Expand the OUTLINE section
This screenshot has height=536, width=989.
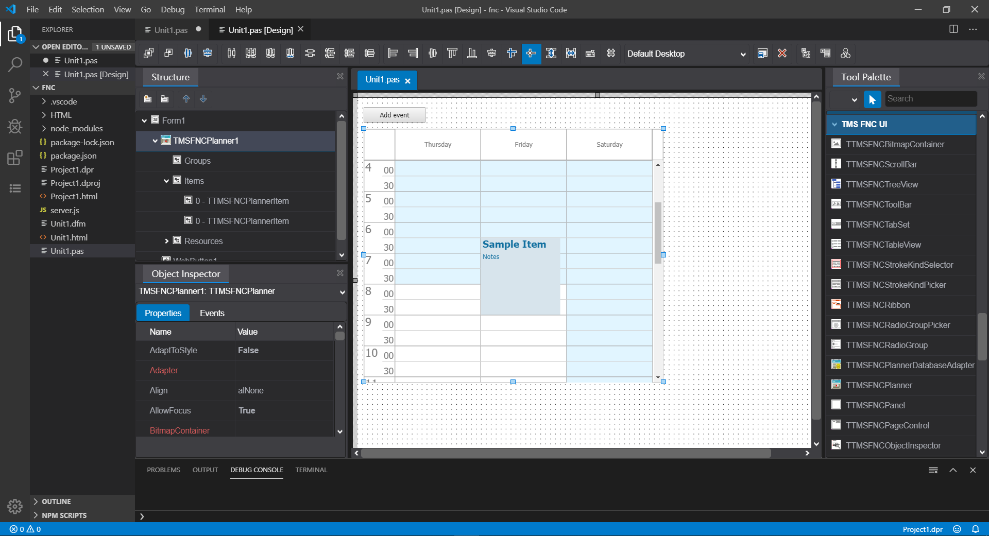pyautogui.click(x=56, y=502)
